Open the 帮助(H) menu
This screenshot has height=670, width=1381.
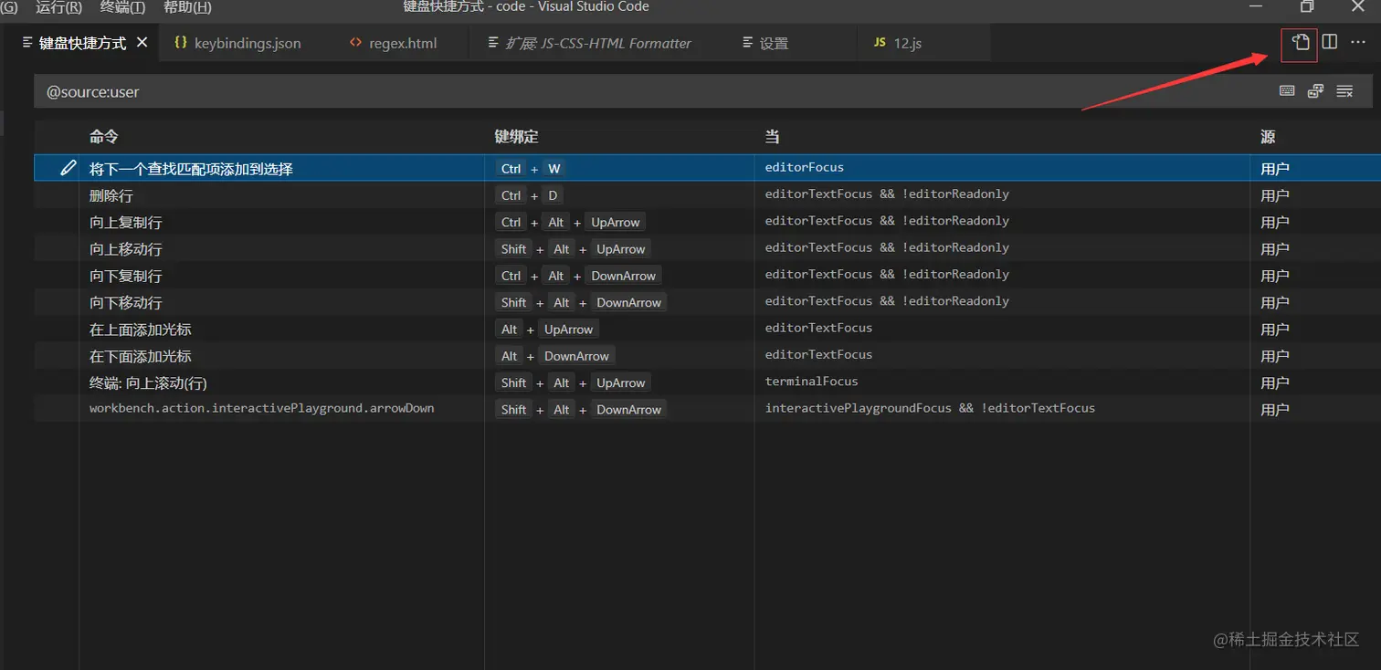point(187,7)
